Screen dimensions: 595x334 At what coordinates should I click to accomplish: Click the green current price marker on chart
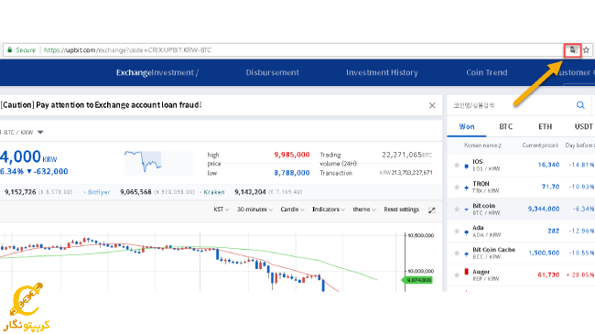click(417, 280)
